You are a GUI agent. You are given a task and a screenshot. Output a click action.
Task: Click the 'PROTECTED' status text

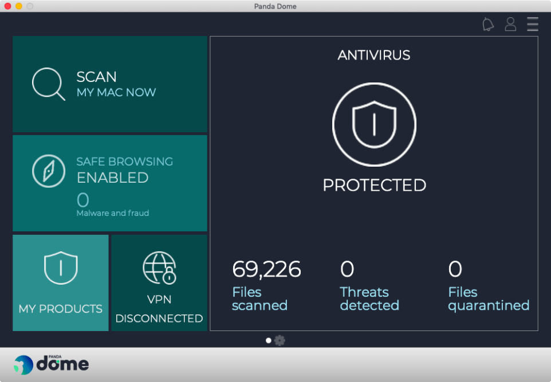[x=374, y=185]
